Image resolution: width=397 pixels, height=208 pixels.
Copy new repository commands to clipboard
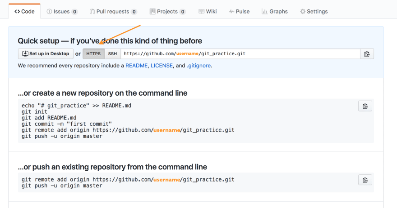click(x=365, y=106)
